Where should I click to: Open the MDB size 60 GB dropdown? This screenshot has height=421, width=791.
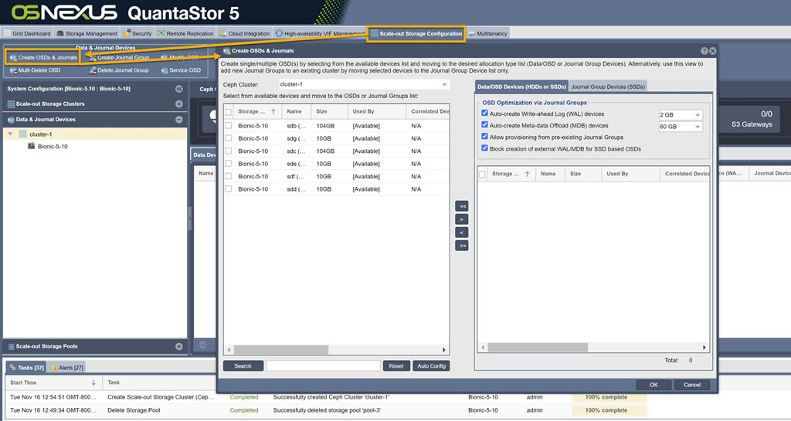698,127
